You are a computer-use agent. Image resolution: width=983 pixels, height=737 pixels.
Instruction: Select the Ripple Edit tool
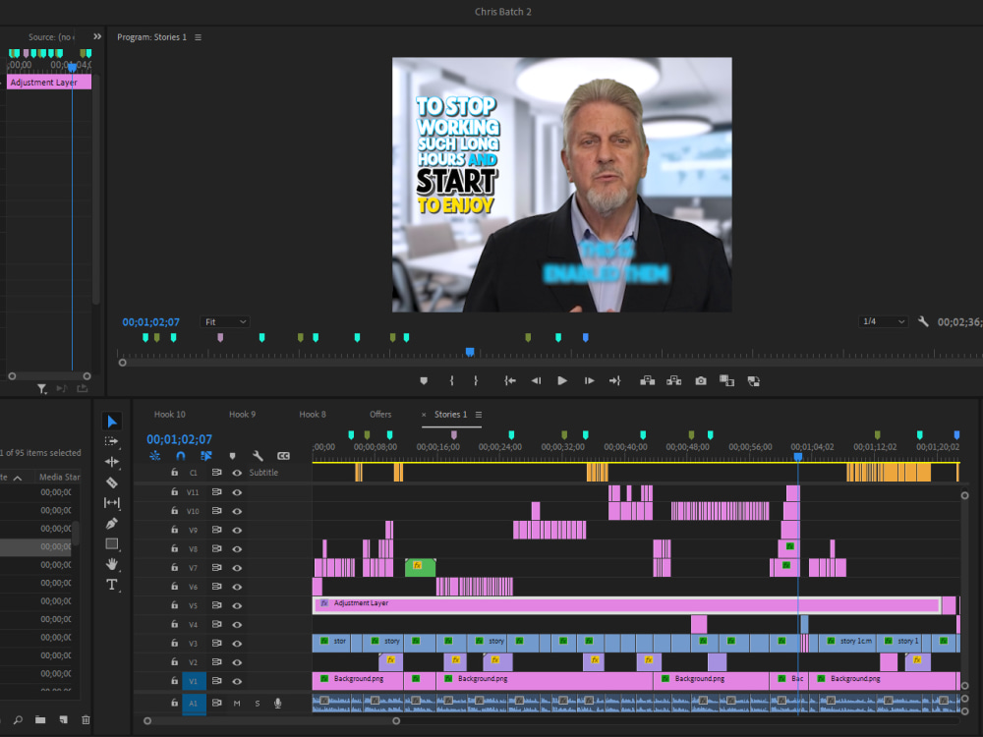(112, 462)
